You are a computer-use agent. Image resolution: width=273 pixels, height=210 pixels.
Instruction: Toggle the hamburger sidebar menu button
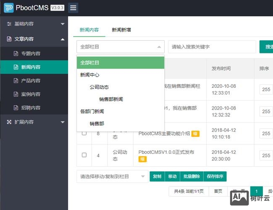pos(73,8)
